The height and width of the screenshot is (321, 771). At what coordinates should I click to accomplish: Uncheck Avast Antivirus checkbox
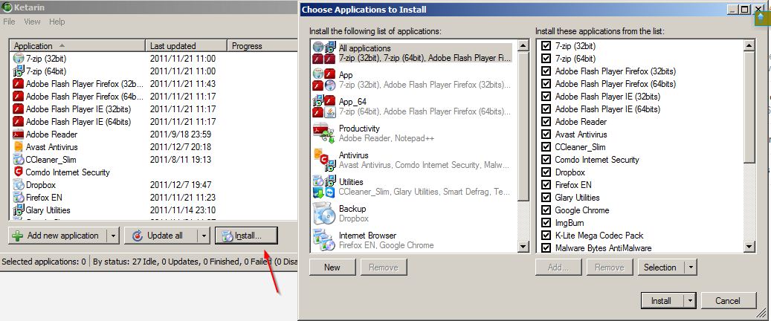tap(545, 134)
